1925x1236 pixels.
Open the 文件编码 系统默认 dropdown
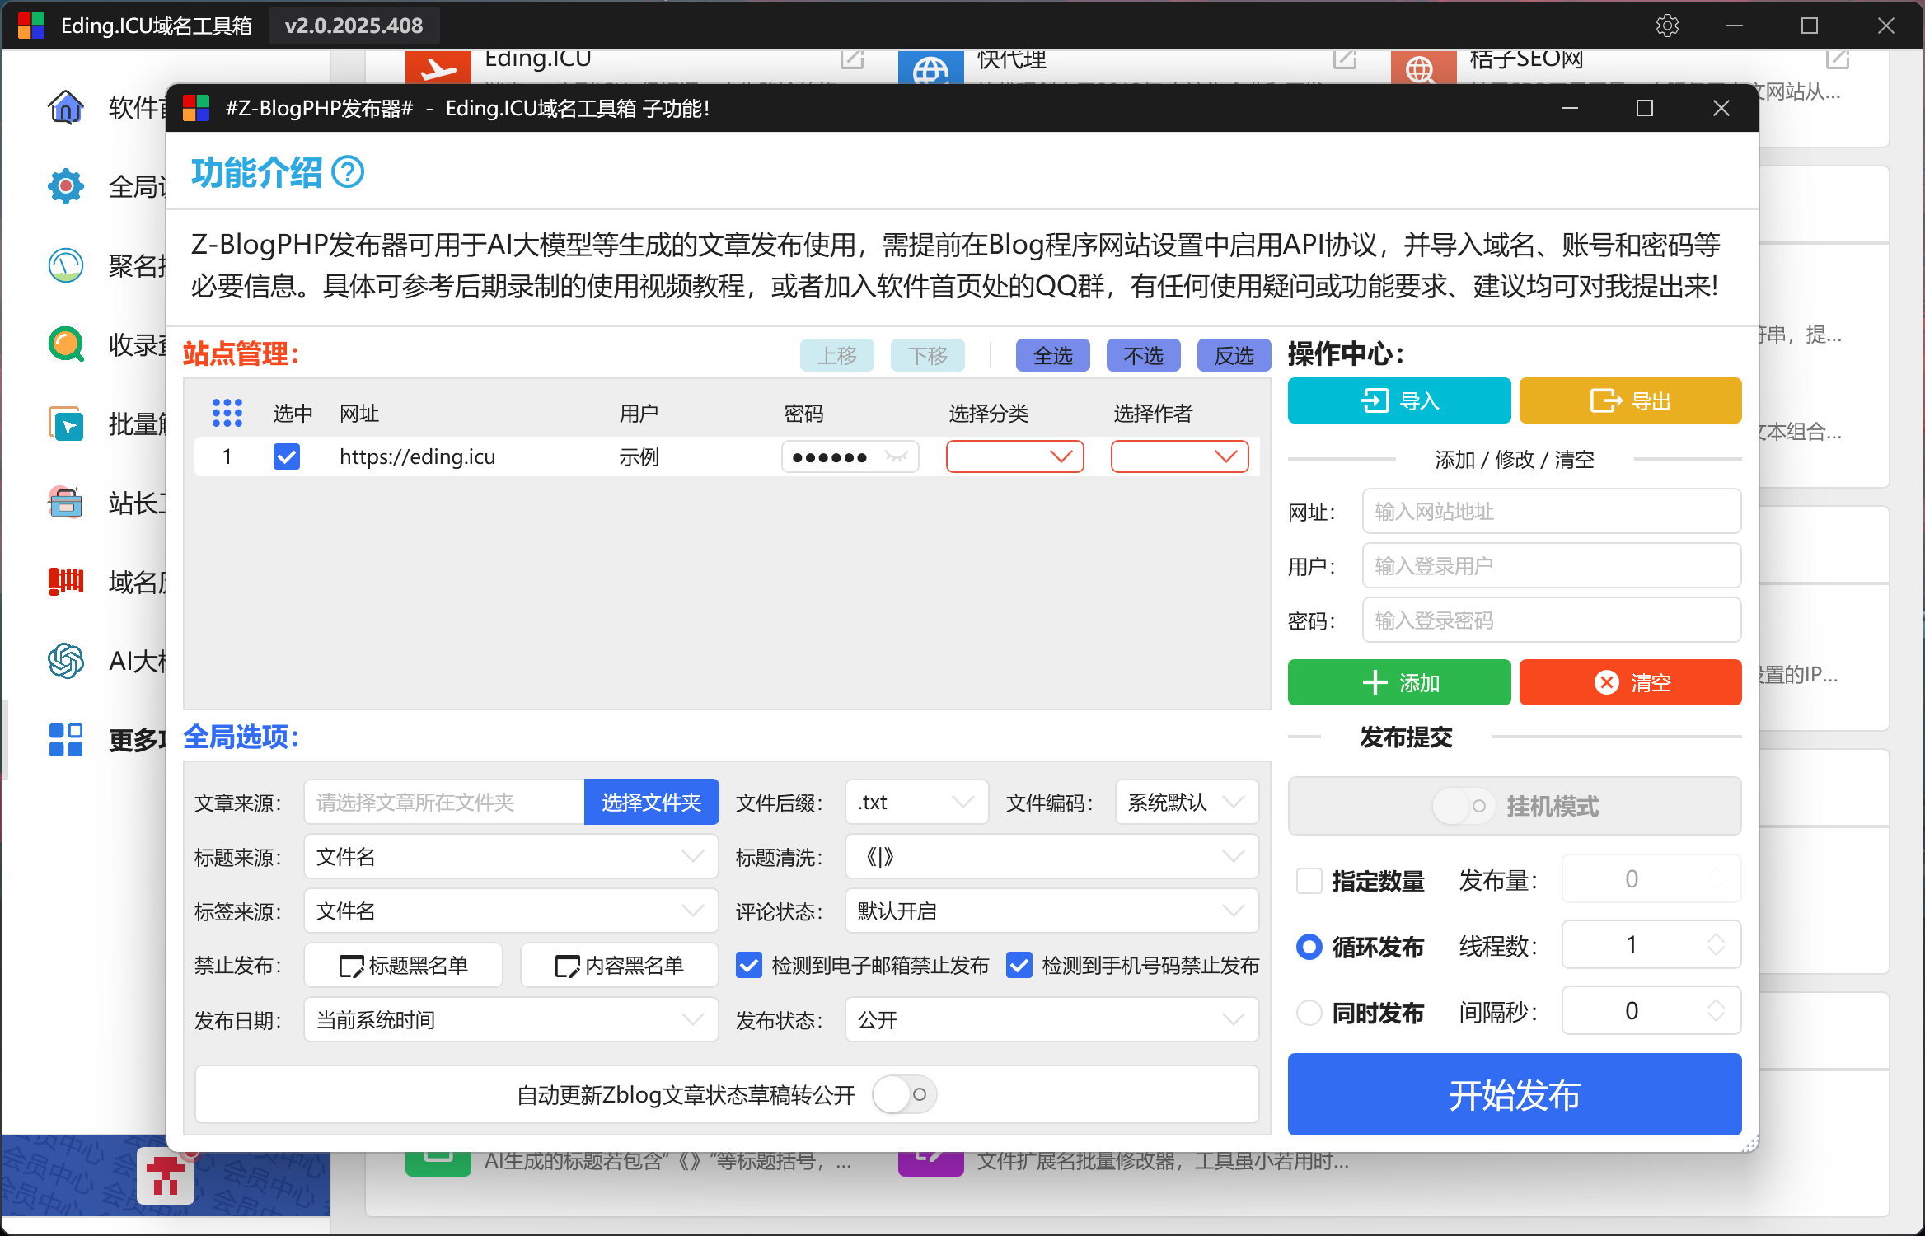pos(1187,802)
